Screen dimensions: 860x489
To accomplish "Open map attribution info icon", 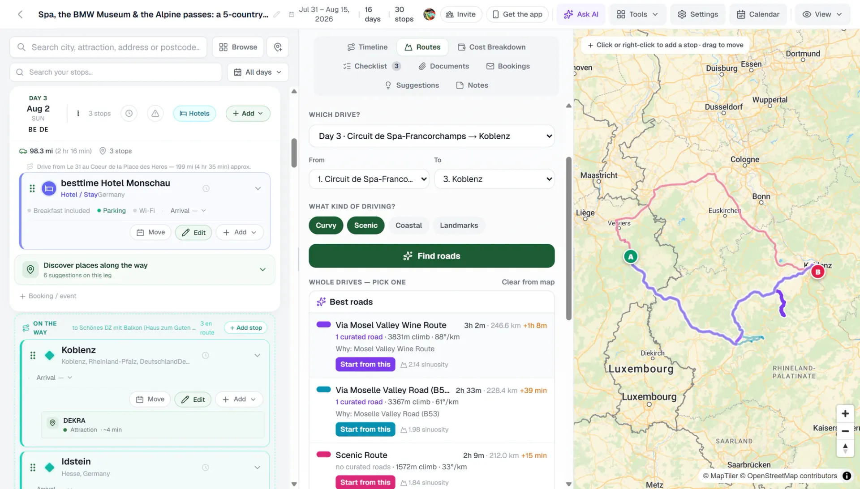I will (847, 476).
